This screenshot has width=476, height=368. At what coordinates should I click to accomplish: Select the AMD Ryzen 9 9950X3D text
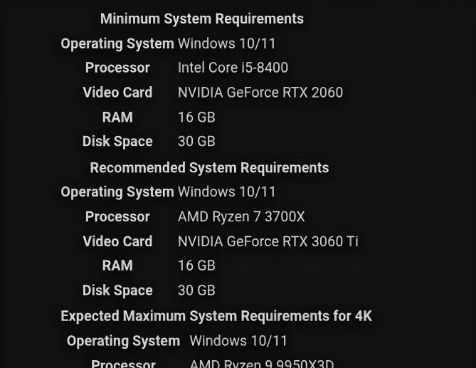pyautogui.click(x=262, y=364)
